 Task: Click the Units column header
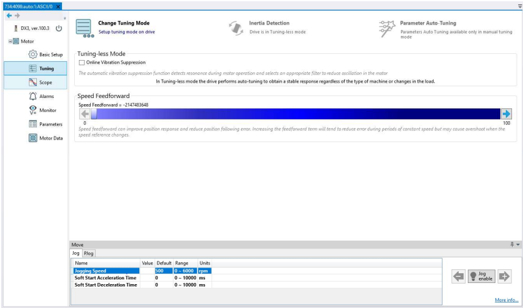(x=205, y=263)
